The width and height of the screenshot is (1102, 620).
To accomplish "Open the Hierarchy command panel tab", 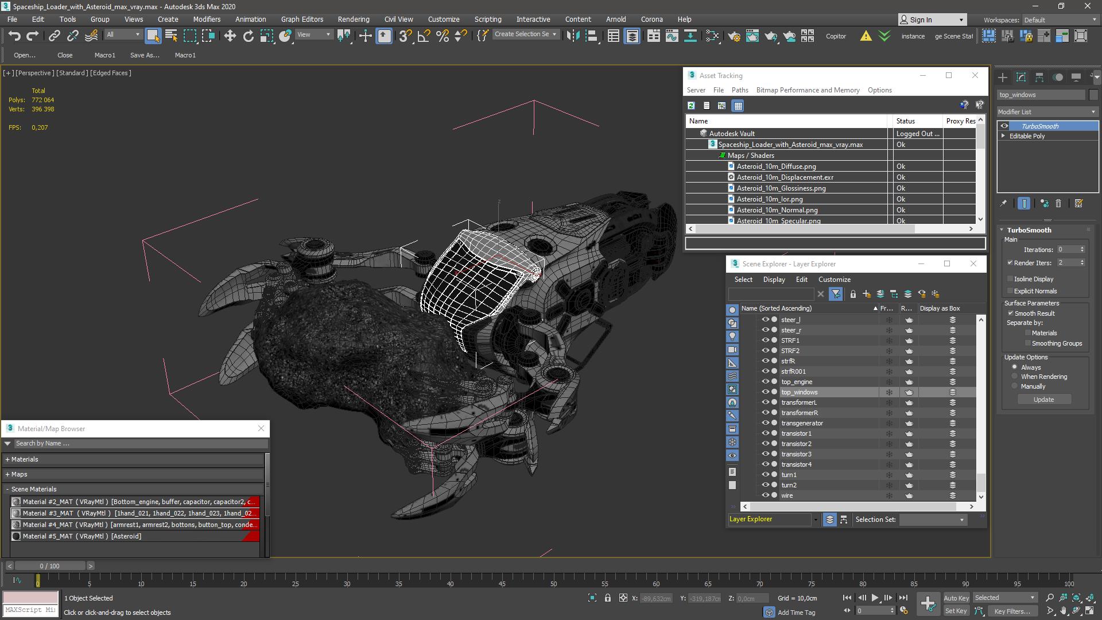I will click(1039, 77).
